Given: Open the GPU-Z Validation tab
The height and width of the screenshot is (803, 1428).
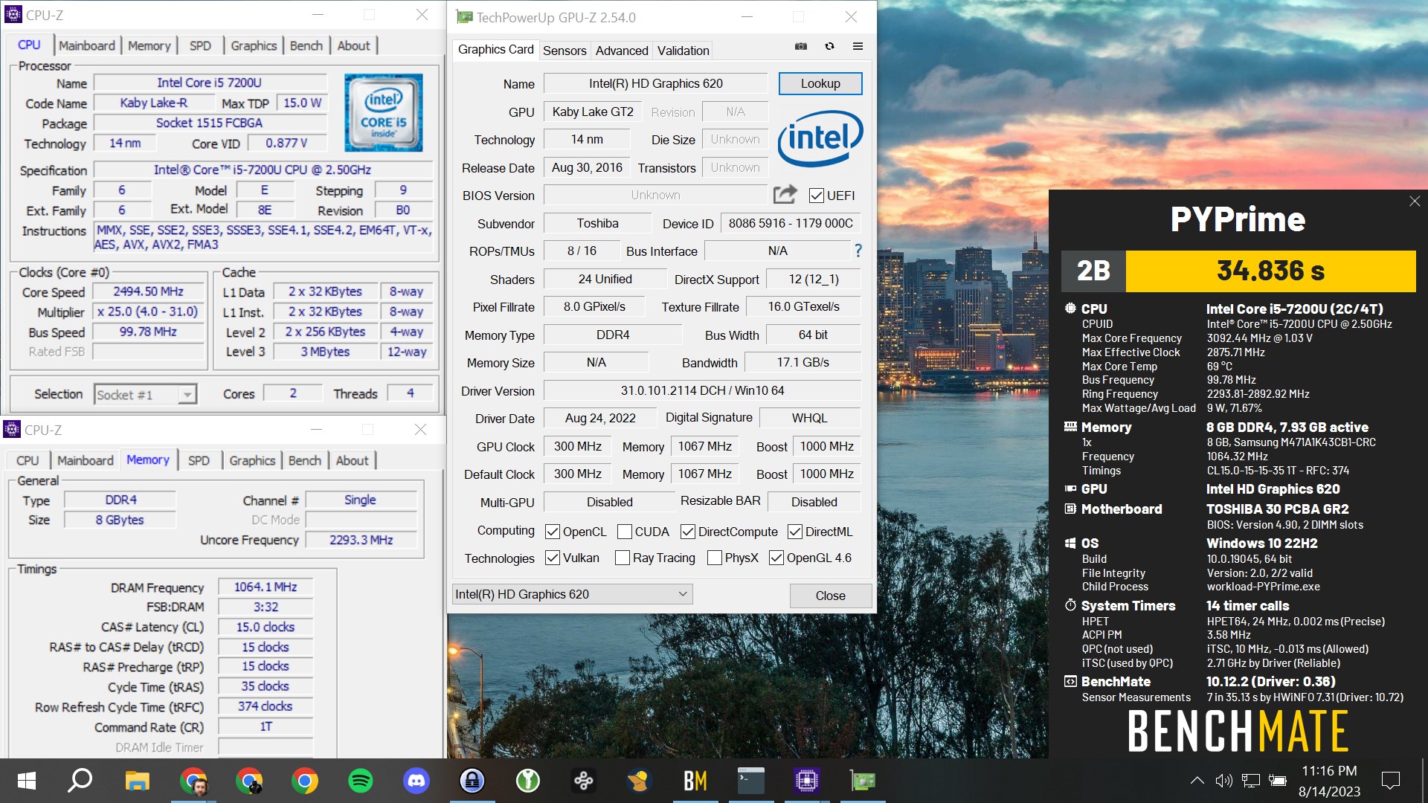Looking at the screenshot, I should 683,51.
